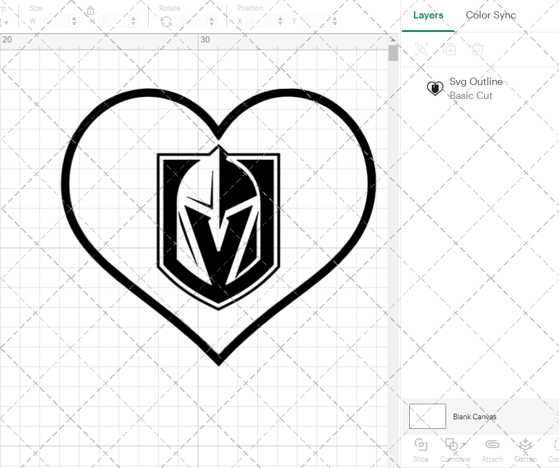
Task: Select the Layers tab
Action: coord(428,15)
